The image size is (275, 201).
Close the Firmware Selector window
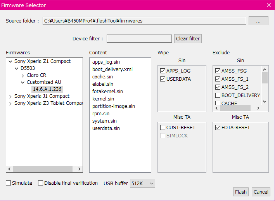tap(269, 5)
